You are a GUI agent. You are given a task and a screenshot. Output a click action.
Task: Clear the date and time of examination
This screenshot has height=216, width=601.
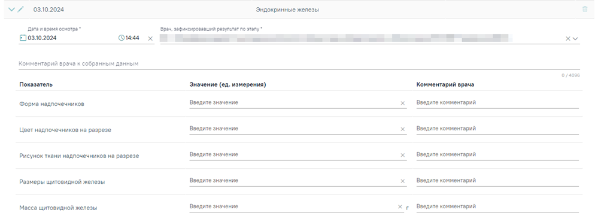pyautogui.click(x=150, y=38)
